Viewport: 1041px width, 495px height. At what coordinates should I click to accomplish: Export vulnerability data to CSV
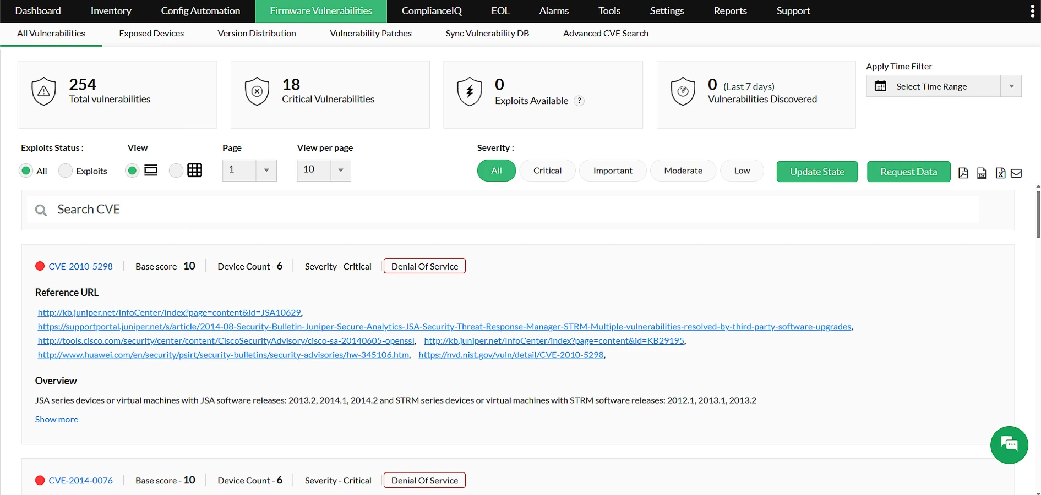[982, 173]
